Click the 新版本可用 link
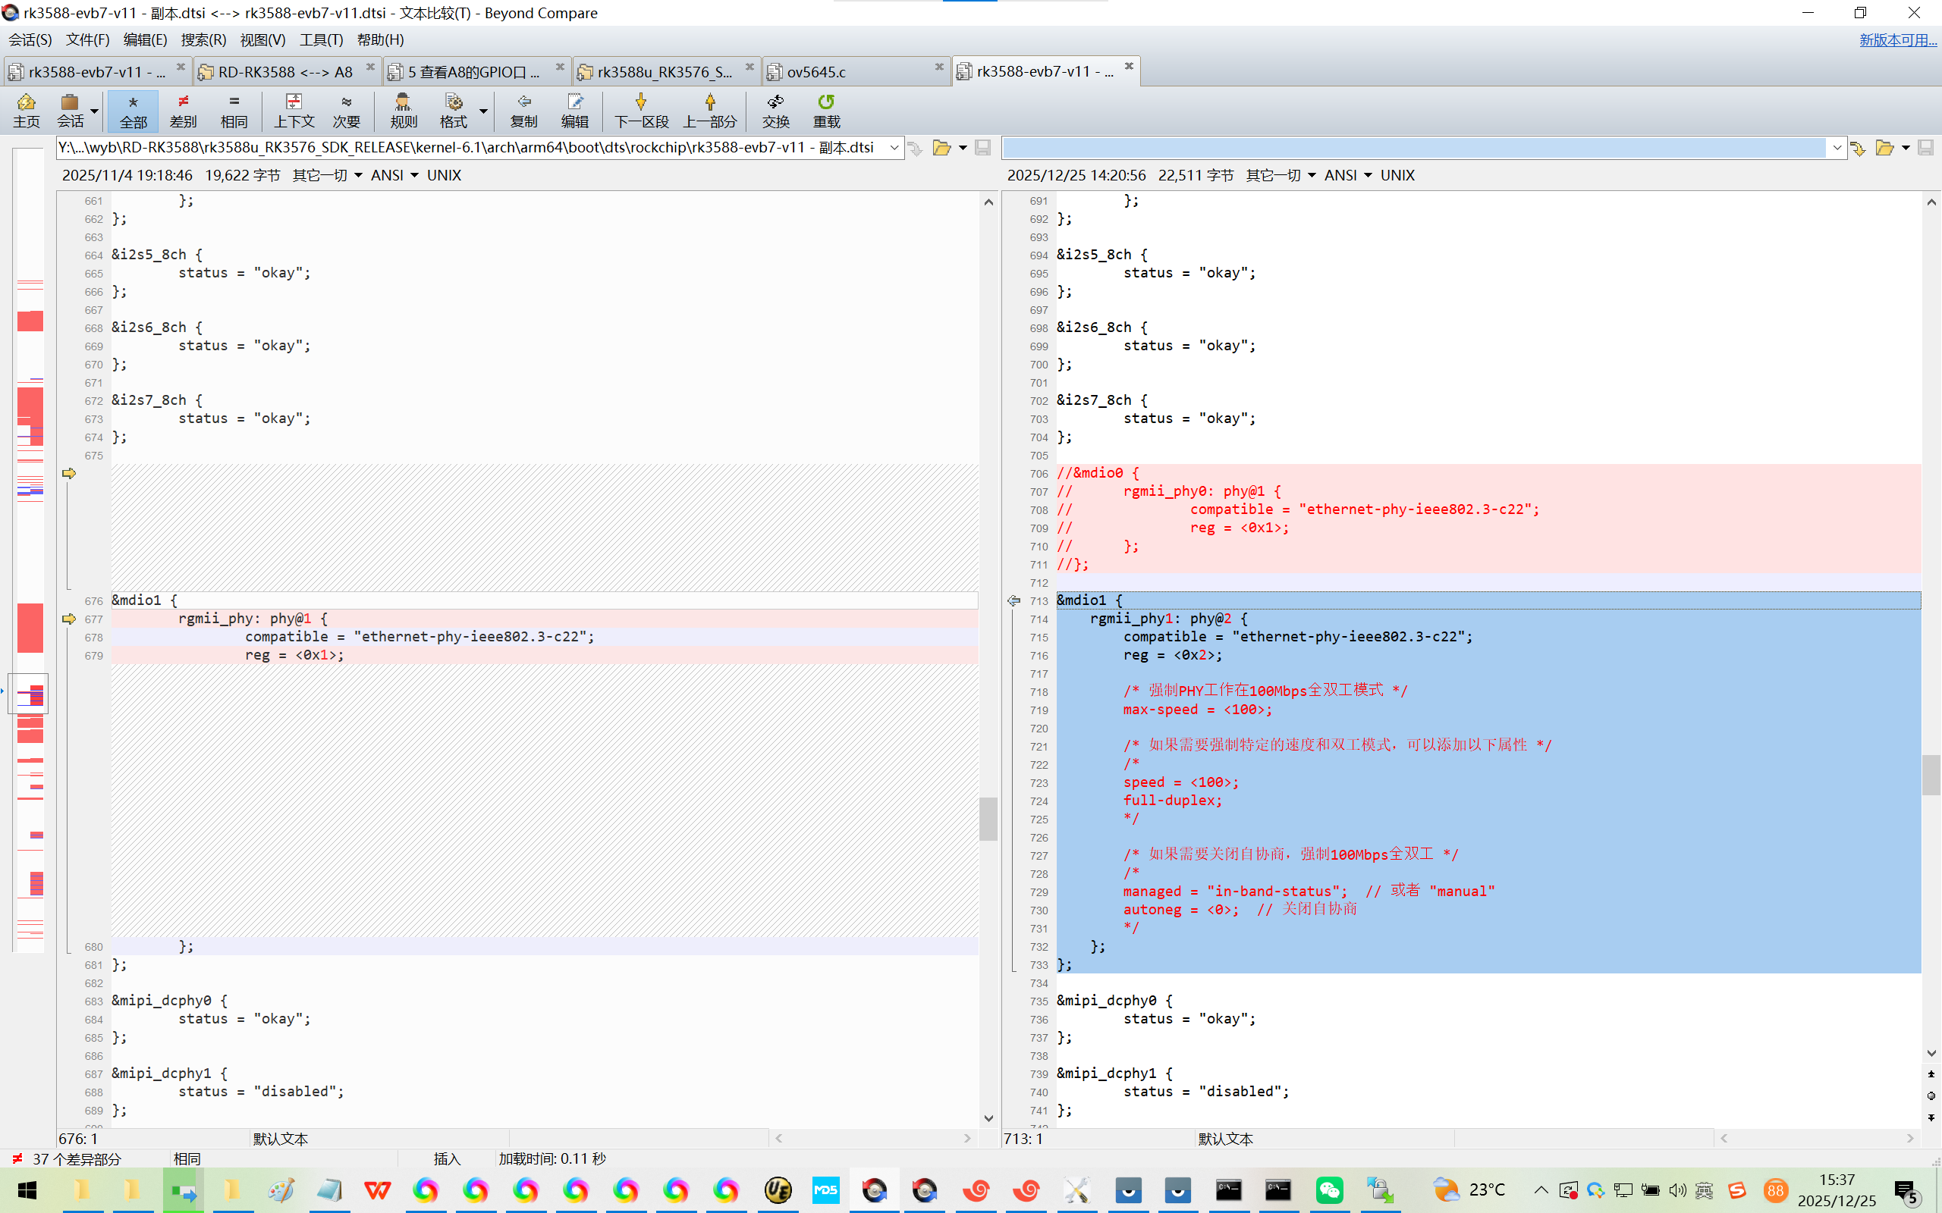The height and width of the screenshot is (1213, 1942). click(1897, 40)
